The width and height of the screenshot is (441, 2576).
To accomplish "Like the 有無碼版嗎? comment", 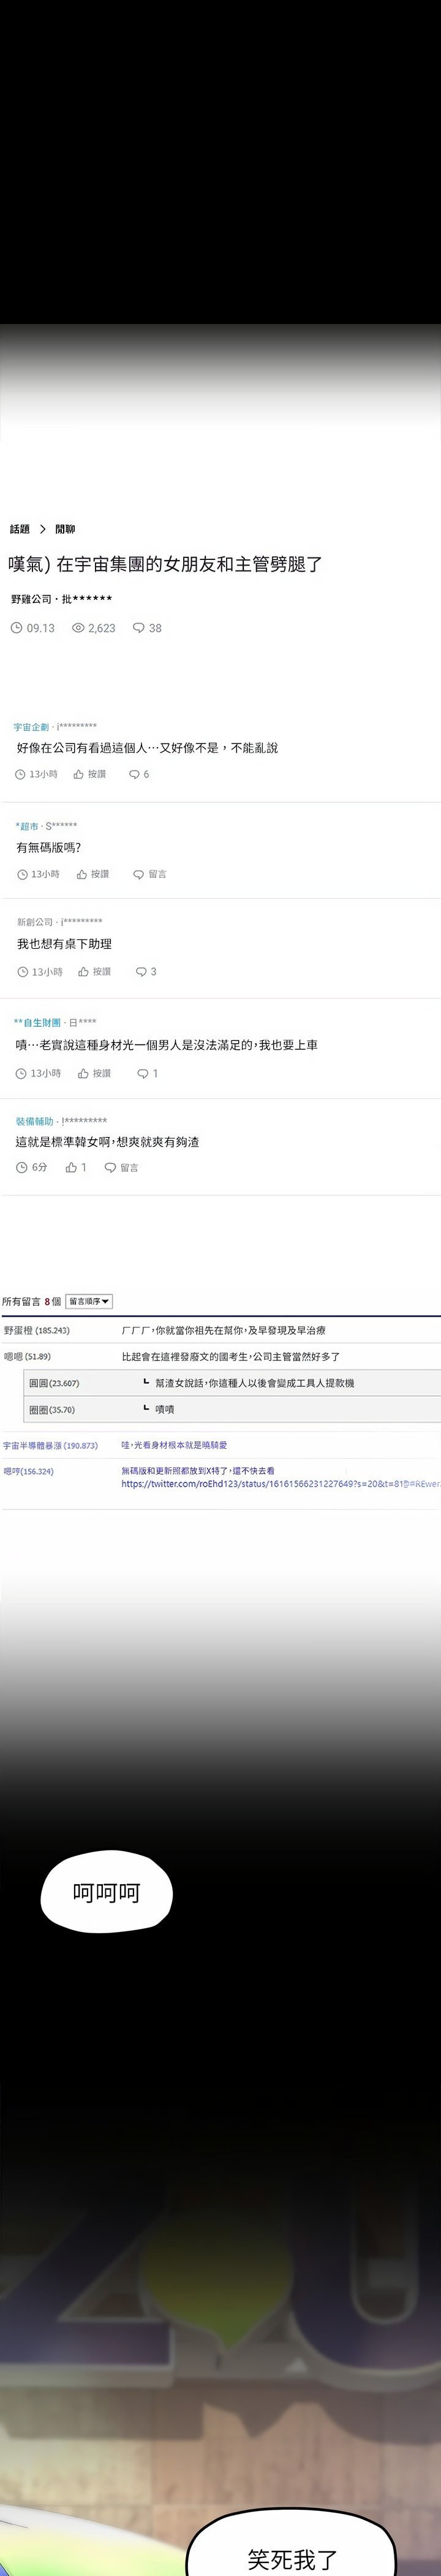I will (x=92, y=874).
